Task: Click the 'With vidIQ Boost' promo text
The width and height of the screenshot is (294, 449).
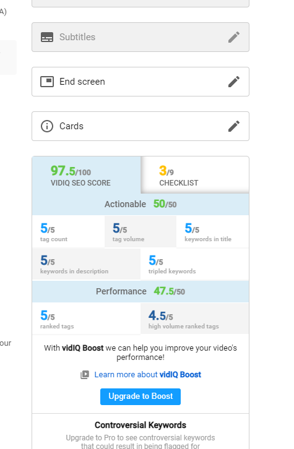Action: 141,353
